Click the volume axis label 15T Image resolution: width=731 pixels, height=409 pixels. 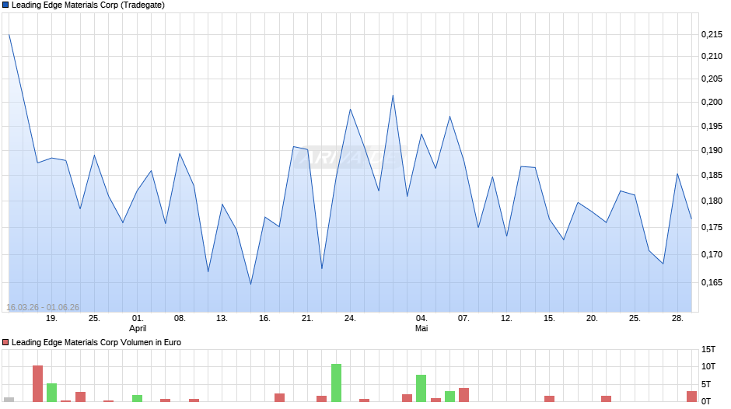coord(708,349)
